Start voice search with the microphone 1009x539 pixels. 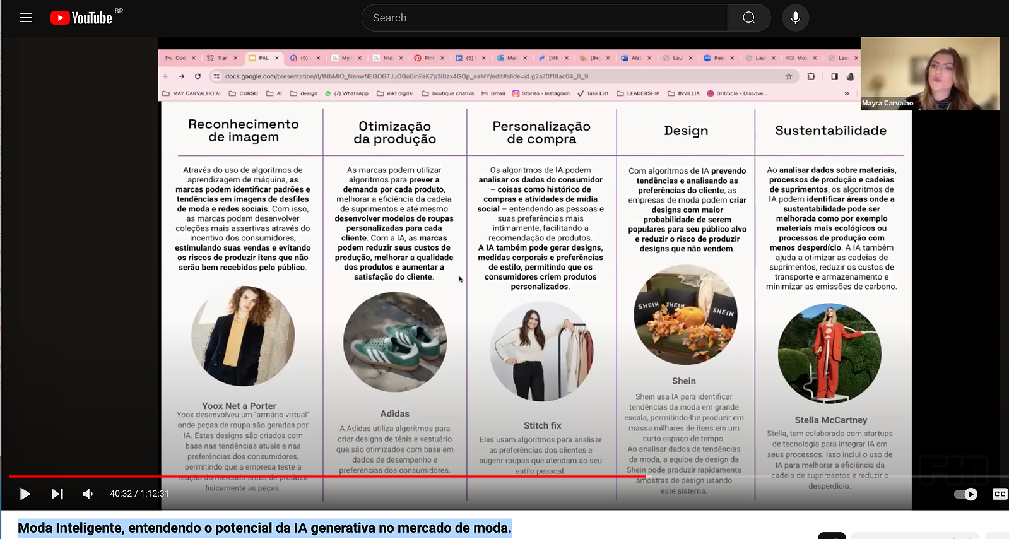[796, 18]
